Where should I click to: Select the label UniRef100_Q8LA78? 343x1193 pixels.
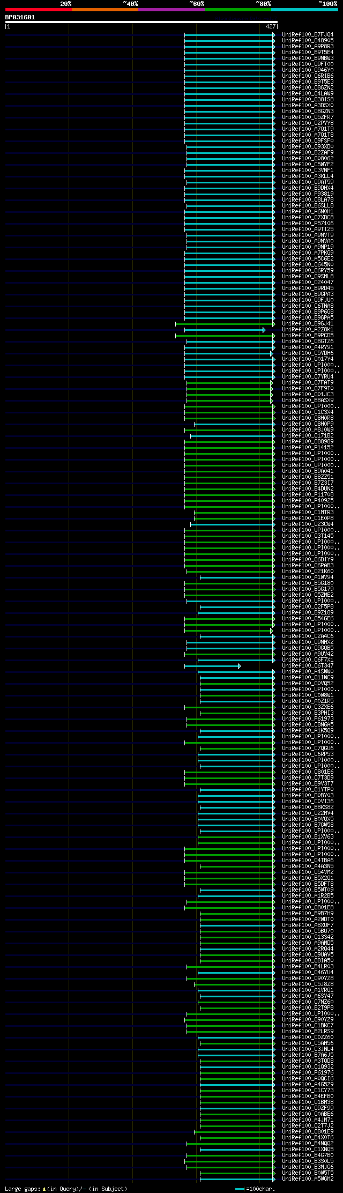point(308,199)
